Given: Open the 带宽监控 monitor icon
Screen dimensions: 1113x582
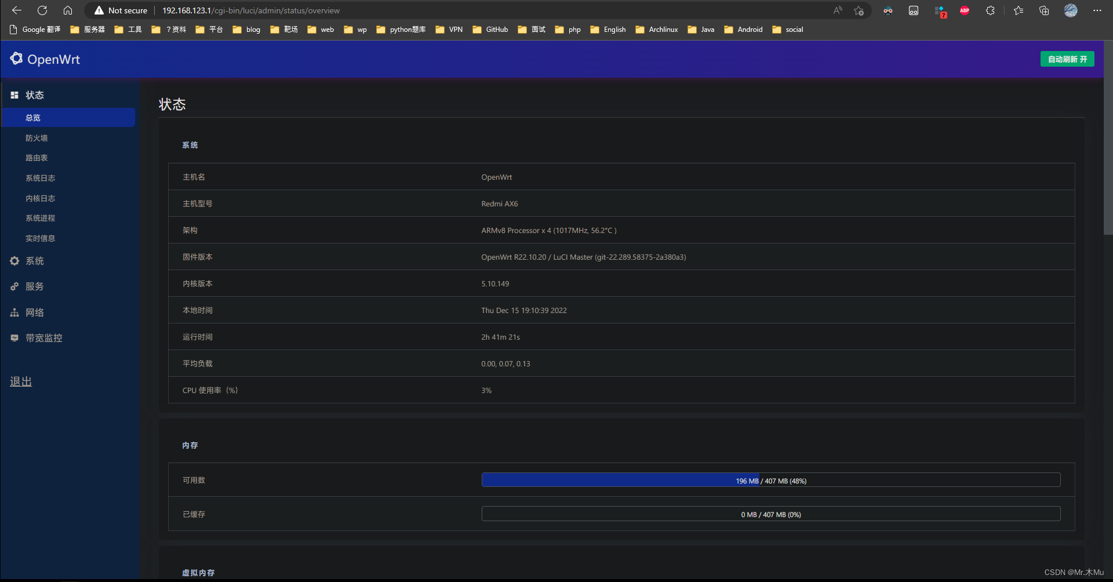Looking at the screenshot, I should click(14, 337).
